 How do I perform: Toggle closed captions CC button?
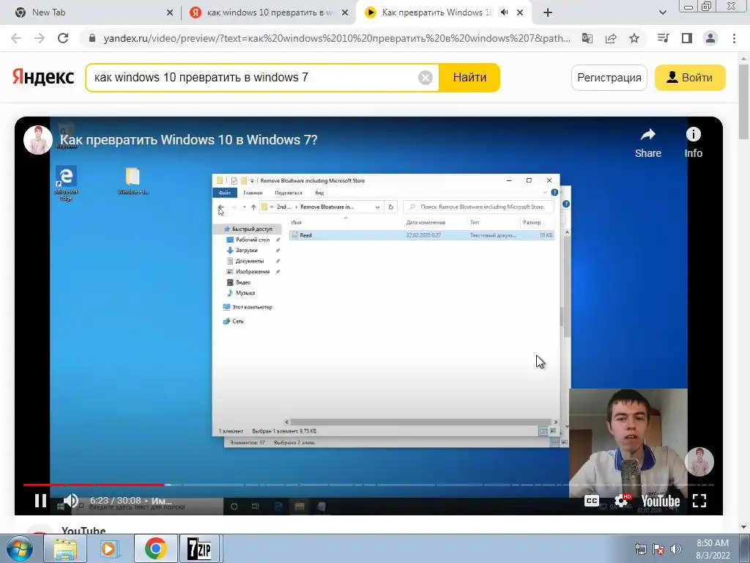[592, 501]
